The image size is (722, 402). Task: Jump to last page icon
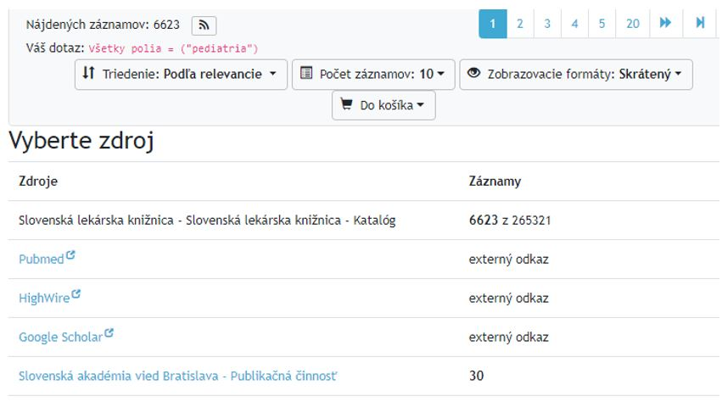(700, 24)
